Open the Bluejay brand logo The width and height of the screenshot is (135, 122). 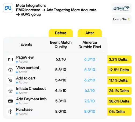tap(122, 8)
